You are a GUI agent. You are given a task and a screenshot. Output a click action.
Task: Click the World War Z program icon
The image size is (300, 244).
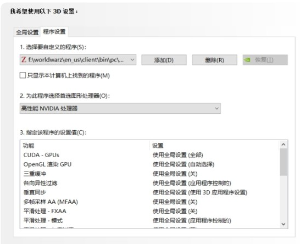tap(24, 60)
